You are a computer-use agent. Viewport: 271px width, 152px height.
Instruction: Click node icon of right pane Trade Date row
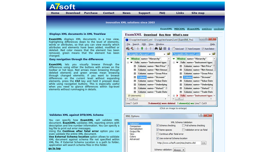pos(181,92)
